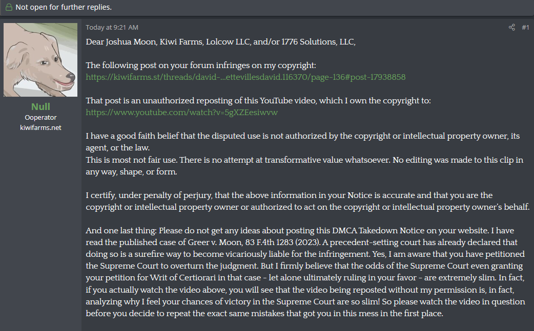Viewport: 534px width, 331px height.
Task: Click the share icon on the post
Action: [511, 28]
